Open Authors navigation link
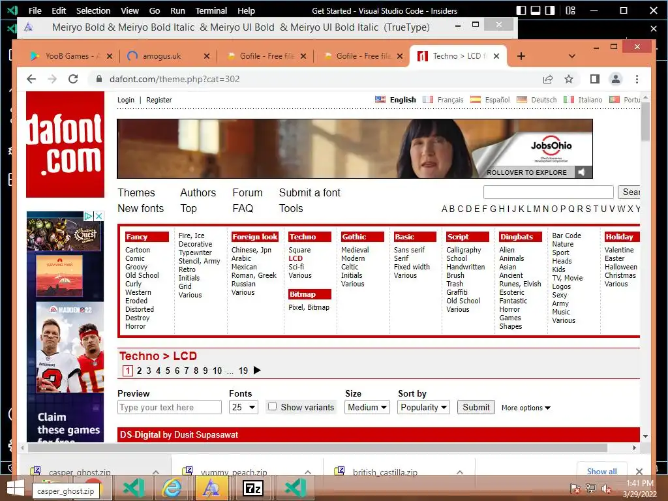 [x=198, y=192]
